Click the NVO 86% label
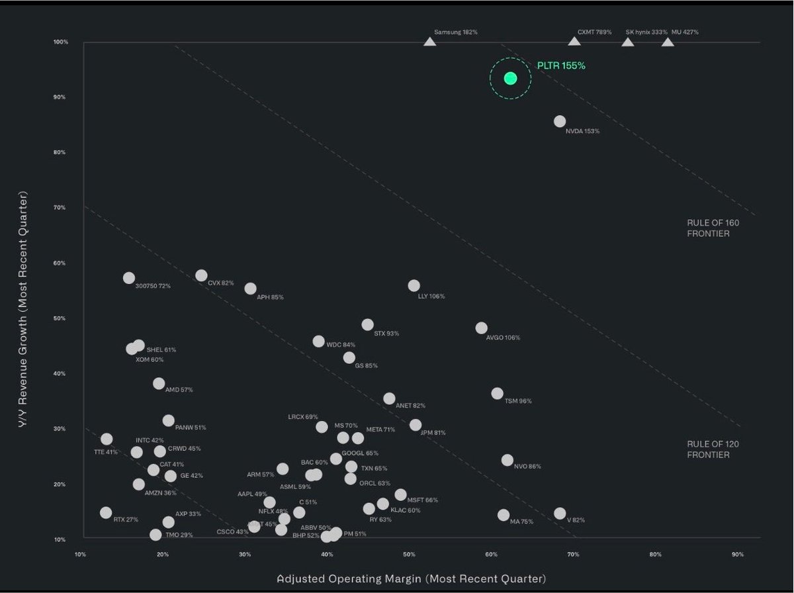Image resolution: width=794 pixels, height=593 pixels. point(527,467)
